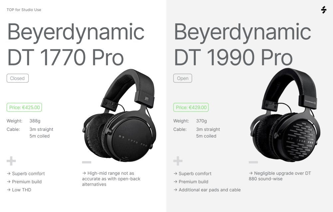Click the Beyerdynamic DT 1770 Pro heading
Image resolution: width=333 pixels, height=212 pixels.
(76, 44)
